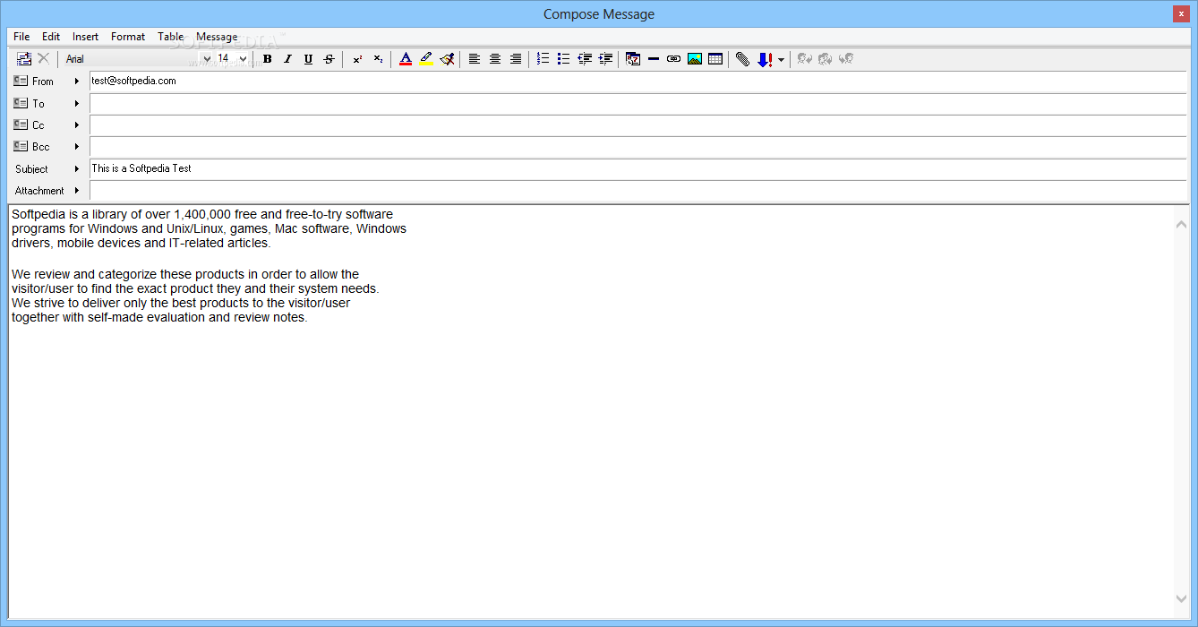
Task: Open the Message menu
Action: 217,37
